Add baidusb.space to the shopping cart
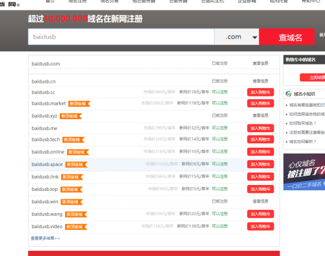 tap(261, 164)
